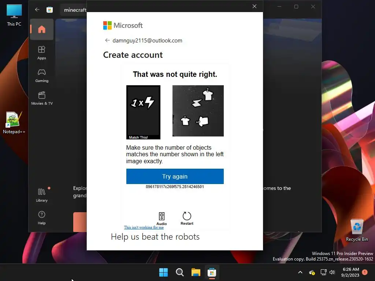This screenshot has height=281, width=375.
Task: Click the back arrow beside the email address
Action: point(107,40)
